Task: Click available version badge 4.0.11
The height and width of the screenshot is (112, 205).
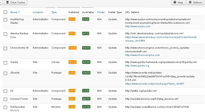Action: coord(86,99)
